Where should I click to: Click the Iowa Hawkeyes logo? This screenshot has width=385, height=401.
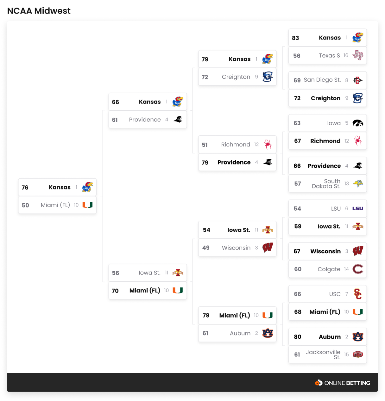358,123
